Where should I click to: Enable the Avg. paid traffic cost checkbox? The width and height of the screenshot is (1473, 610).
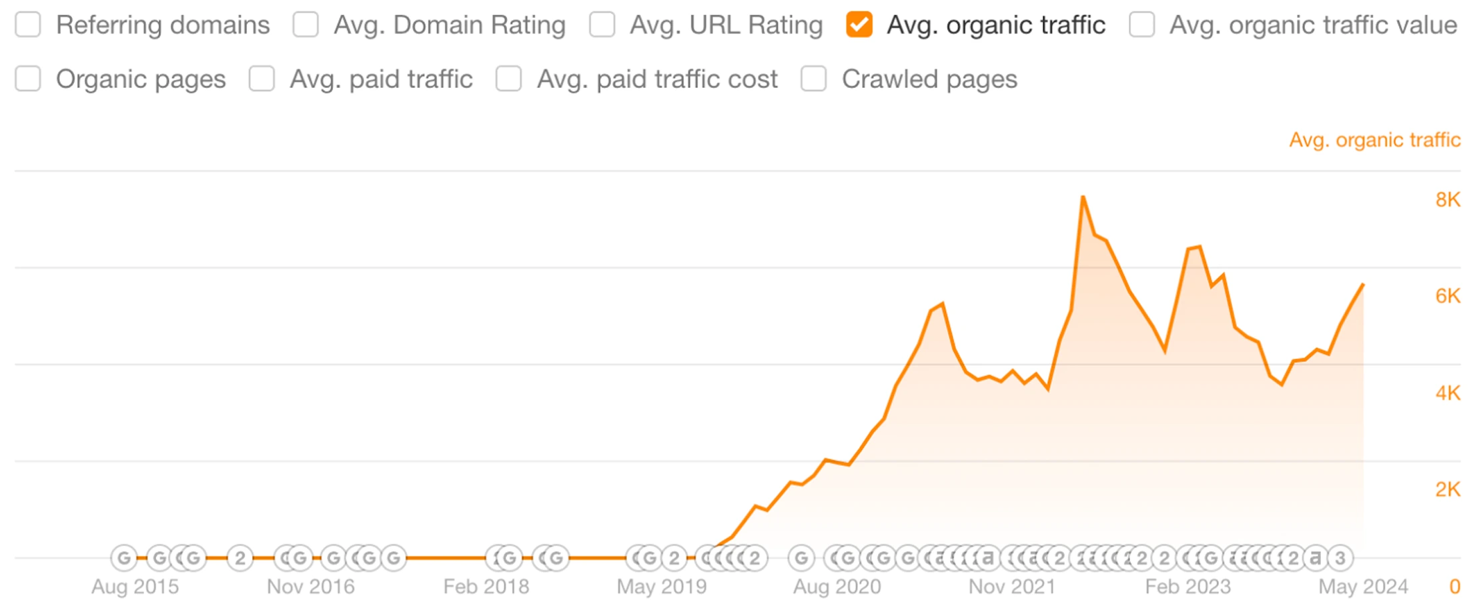[x=508, y=79]
